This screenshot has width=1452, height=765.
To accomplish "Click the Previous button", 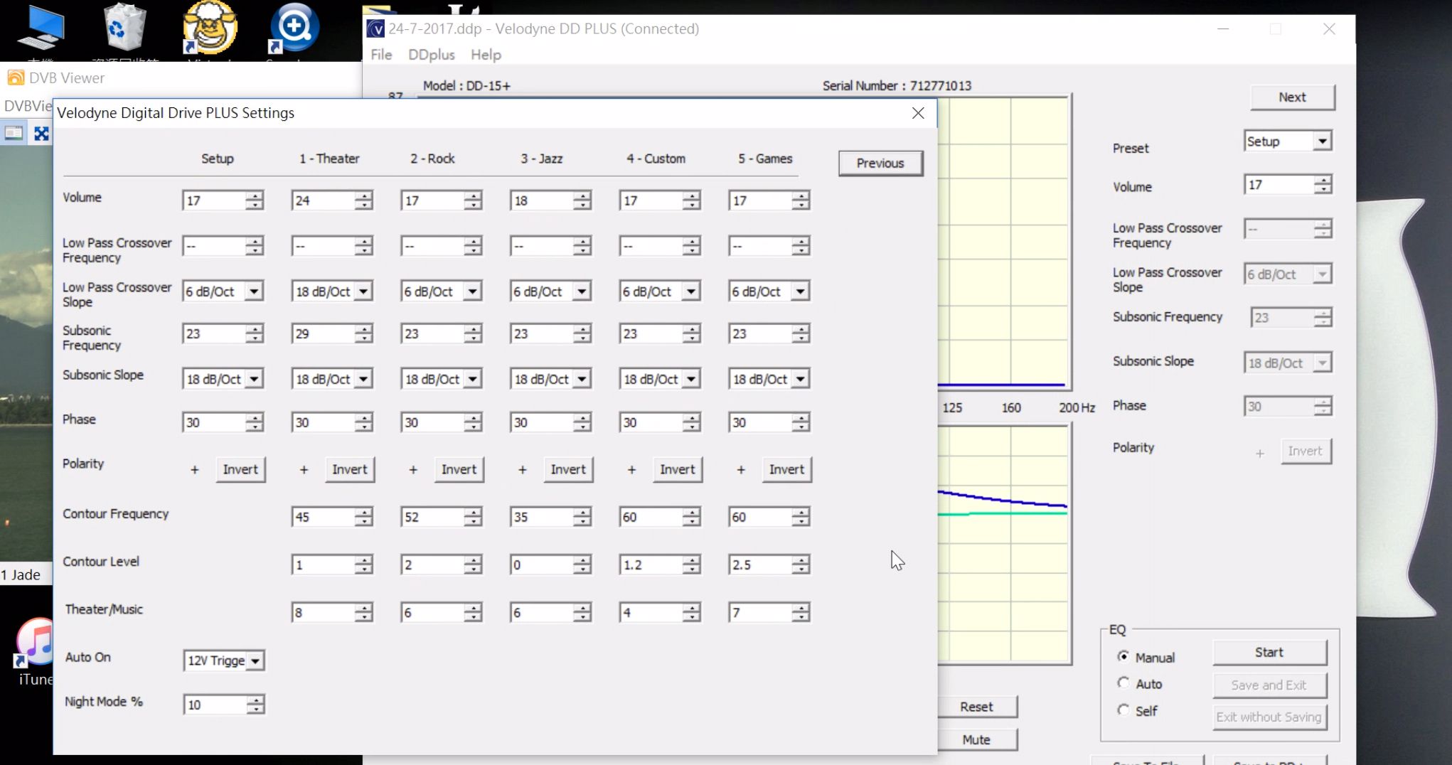I will pos(880,163).
